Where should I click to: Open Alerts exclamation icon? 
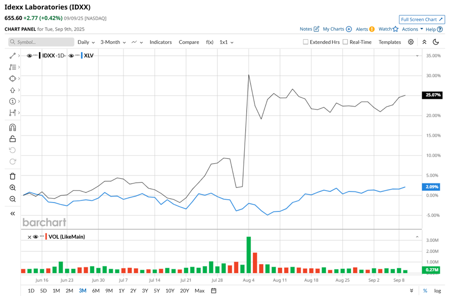pyautogui.click(x=372, y=29)
